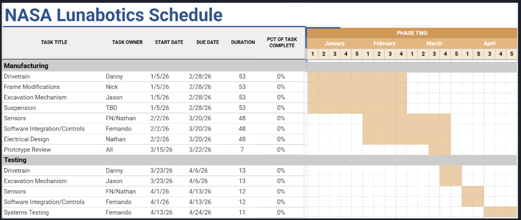Select the April month header
This screenshot has height=220, width=521.
click(489, 43)
